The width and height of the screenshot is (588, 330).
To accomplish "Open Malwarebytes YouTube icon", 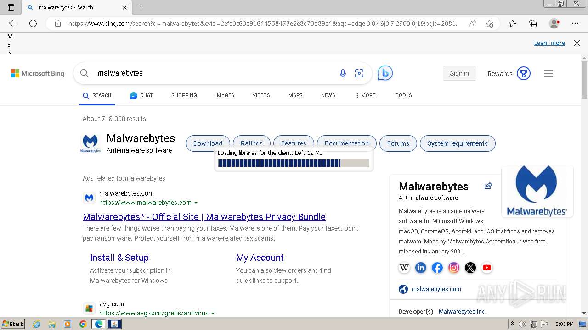I will pos(487,268).
